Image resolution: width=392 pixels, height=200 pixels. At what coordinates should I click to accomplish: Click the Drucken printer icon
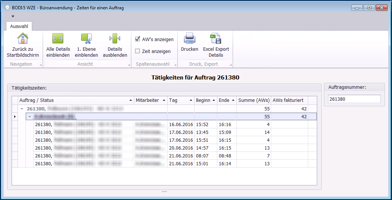190,38
